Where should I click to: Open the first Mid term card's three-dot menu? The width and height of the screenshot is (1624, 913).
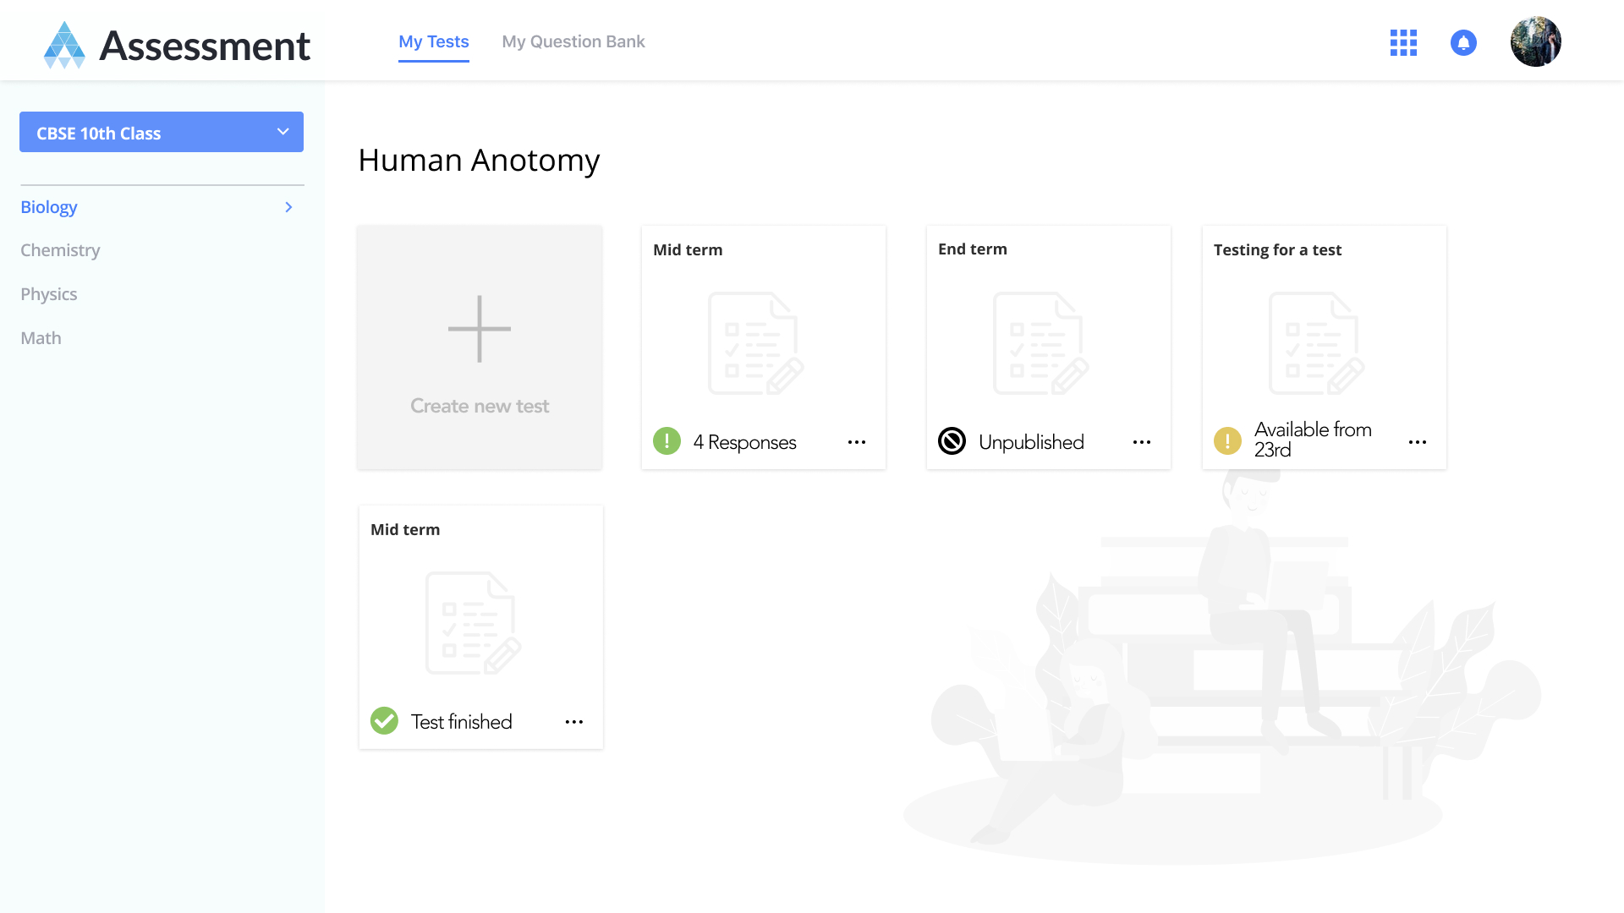point(857,442)
